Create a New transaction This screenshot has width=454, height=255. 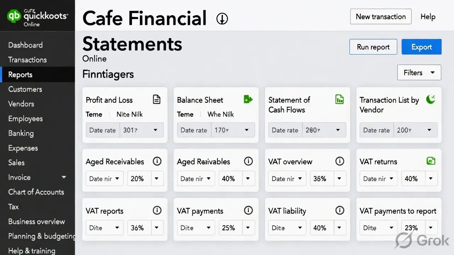coord(381,17)
